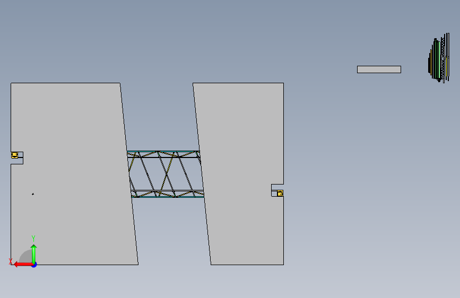Select the truss frame between the plates
This screenshot has width=460, height=298.
(x=166, y=174)
